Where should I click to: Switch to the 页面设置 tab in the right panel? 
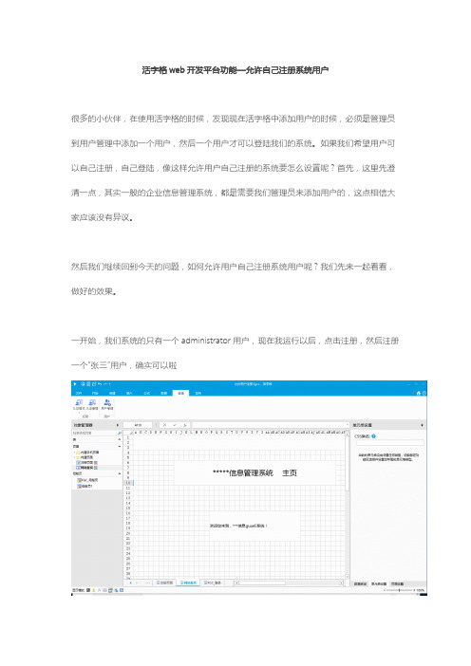click(x=398, y=584)
